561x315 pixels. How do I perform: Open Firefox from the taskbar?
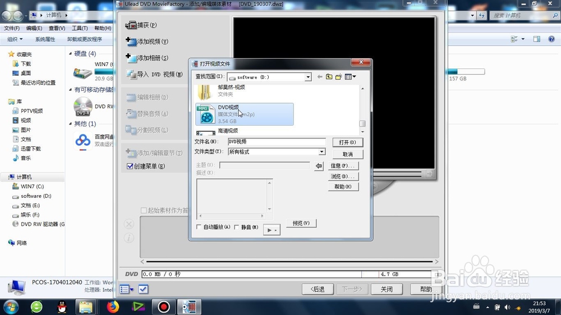112,307
